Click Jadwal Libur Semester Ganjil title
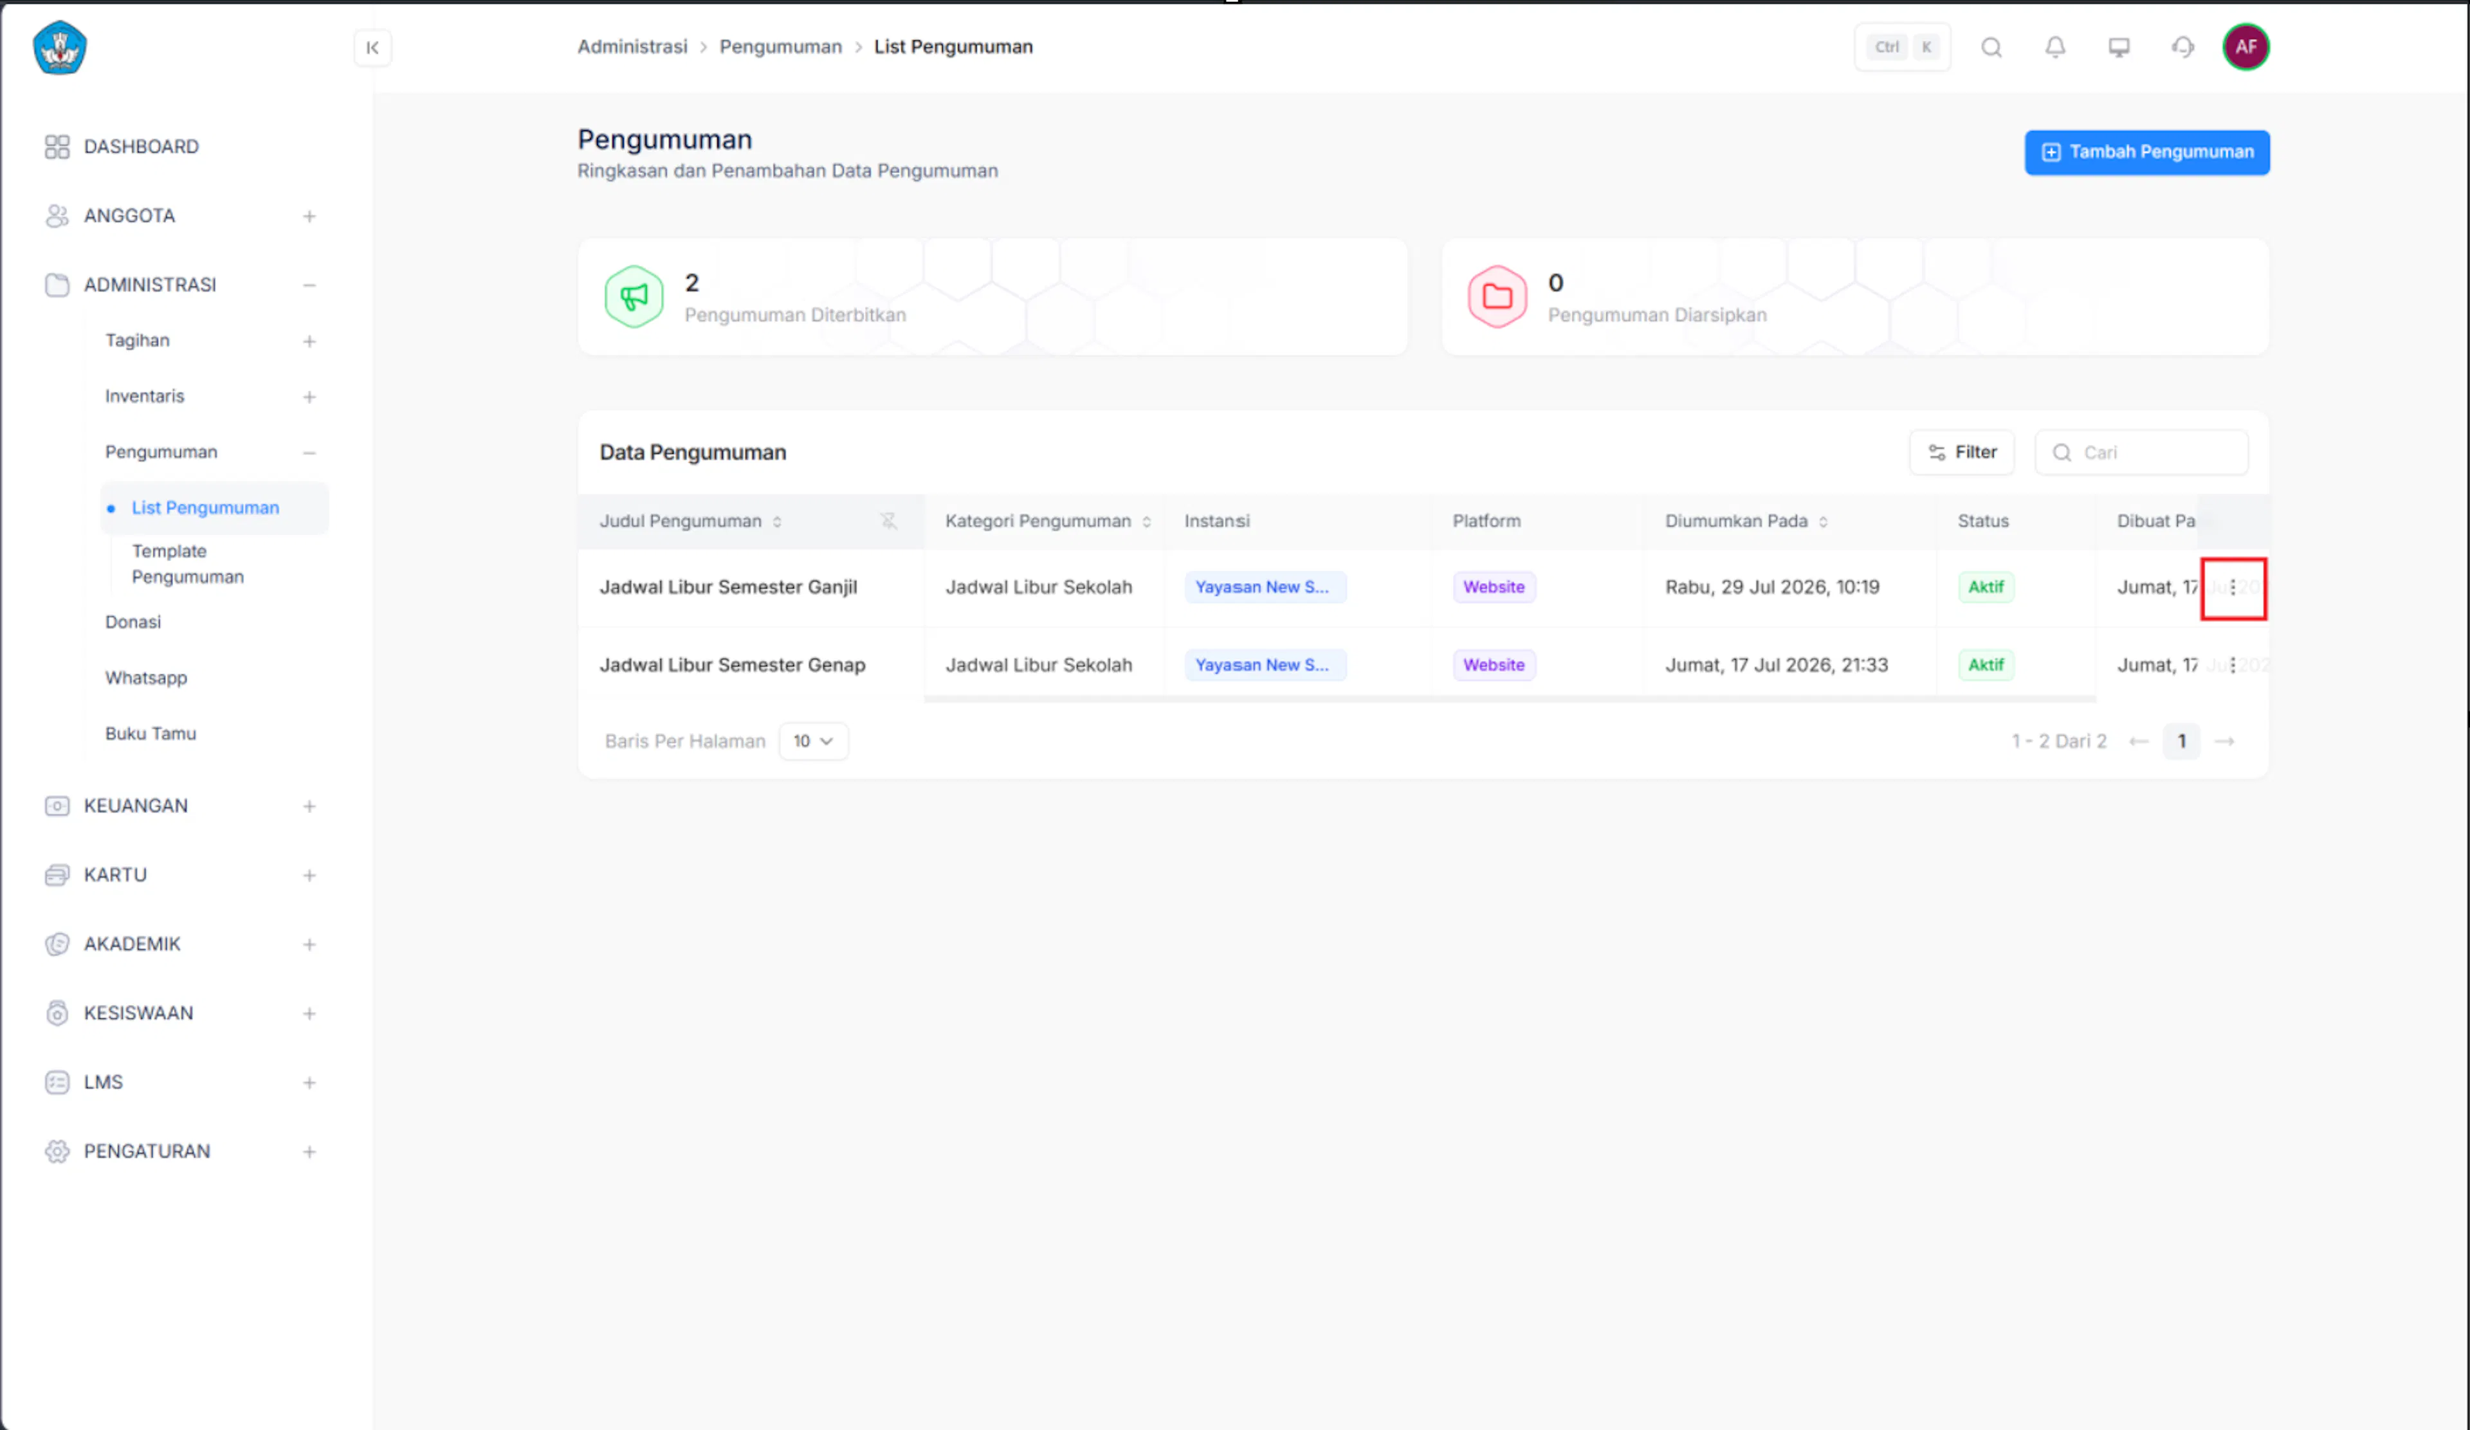The height and width of the screenshot is (1430, 2470). click(728, 588)
